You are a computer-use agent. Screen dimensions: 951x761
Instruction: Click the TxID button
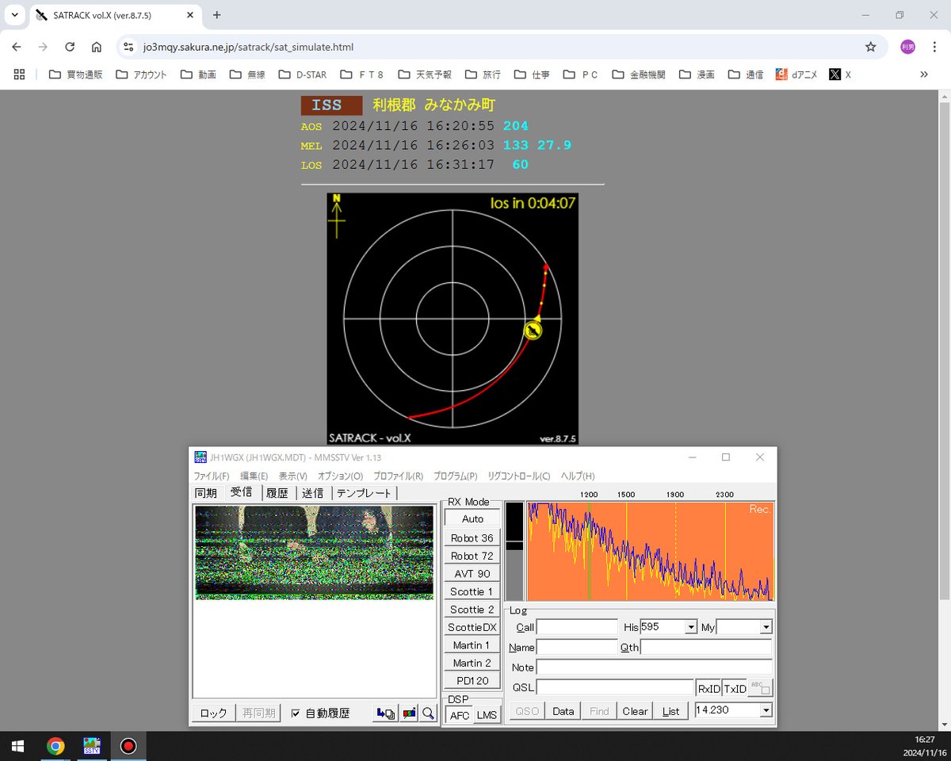pos(735,687)
